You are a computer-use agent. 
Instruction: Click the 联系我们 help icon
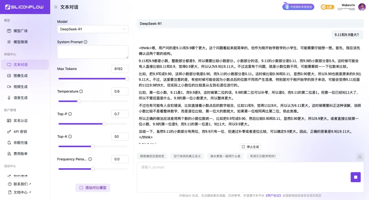10,184
